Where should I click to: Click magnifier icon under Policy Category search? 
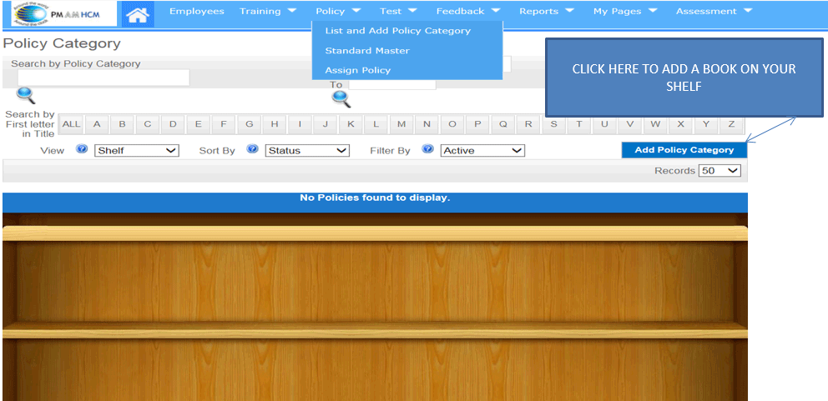pyautogui.click(x=26, y=95)
